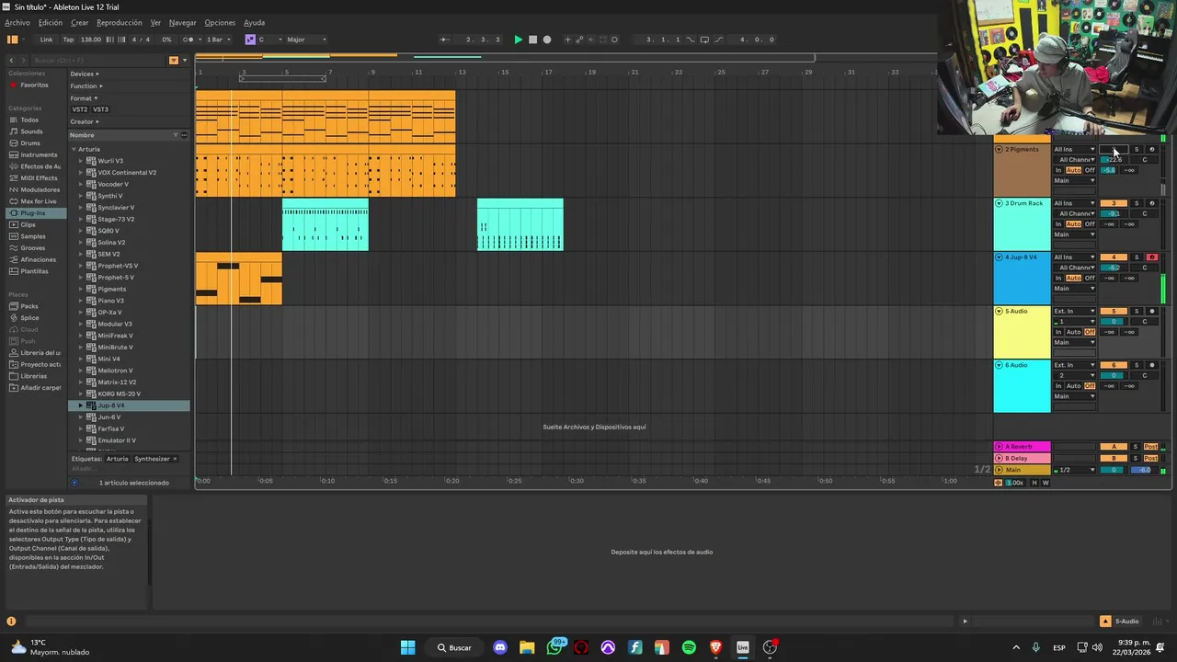The image size is (1177, 662).
Task: Set 3 Drum Rack monitor to In
Action: pos(1058,224)
